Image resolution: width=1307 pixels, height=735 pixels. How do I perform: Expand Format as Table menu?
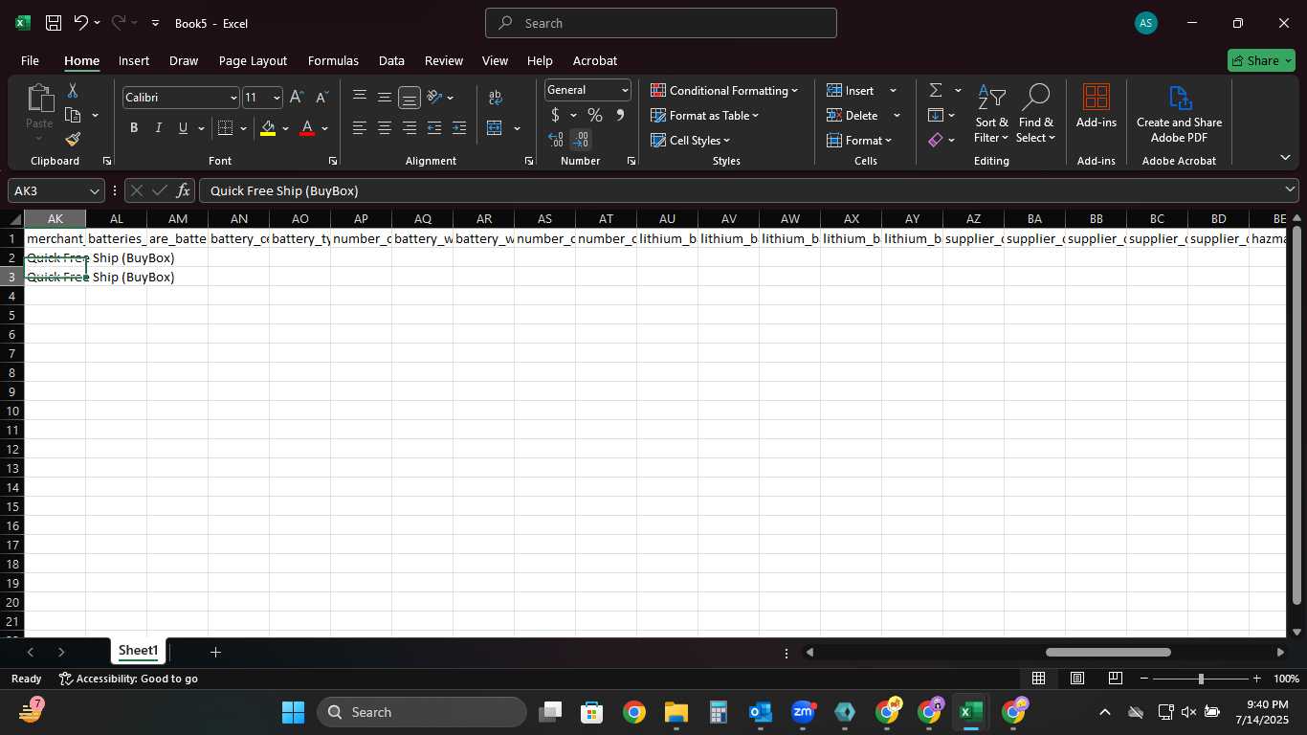pos(705,116)
